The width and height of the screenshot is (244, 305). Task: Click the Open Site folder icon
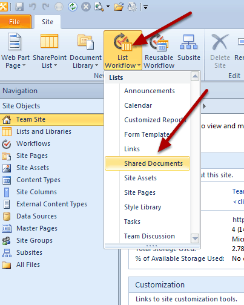pyautogui.click(x=119, y=7)
